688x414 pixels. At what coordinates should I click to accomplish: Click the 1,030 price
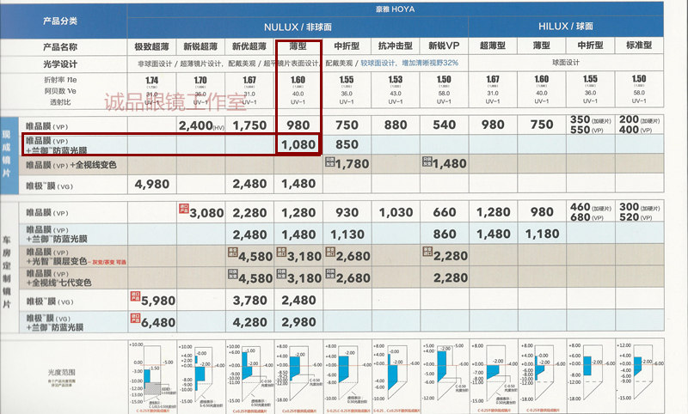396,213
